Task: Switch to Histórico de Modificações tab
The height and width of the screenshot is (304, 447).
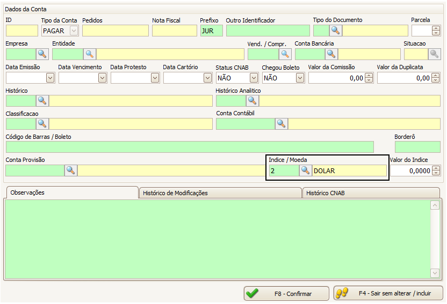Action: 220,193
